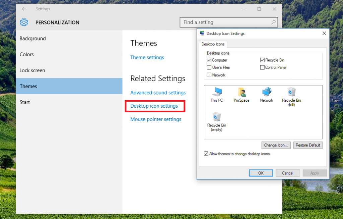The width and height of the screenshot is (343, 219).
Task: Click the Personalization gear icon
Action: [24, 22]
